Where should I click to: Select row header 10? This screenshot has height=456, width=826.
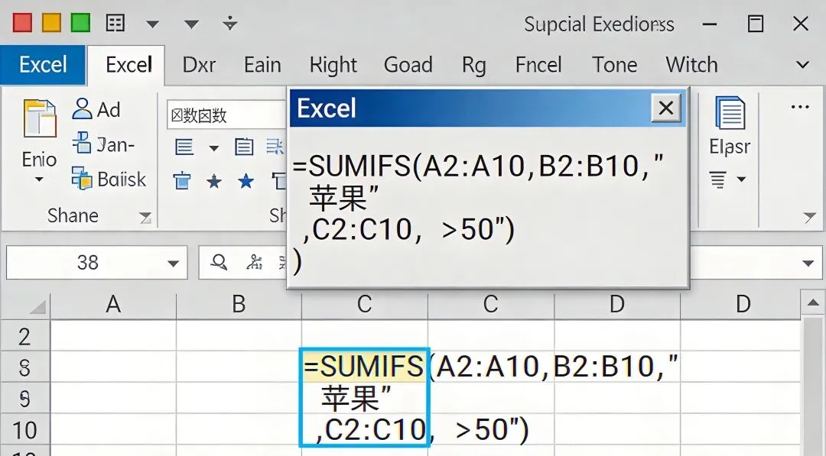(x=24, y=431)
